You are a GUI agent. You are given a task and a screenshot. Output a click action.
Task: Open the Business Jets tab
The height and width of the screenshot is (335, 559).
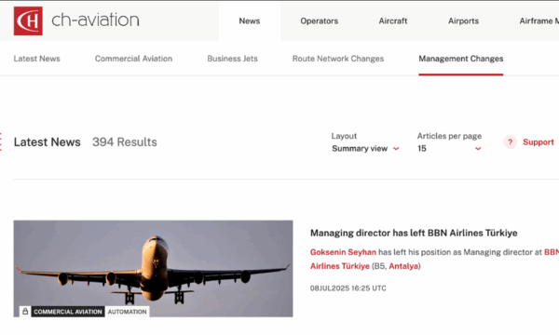tap(232, 59)
